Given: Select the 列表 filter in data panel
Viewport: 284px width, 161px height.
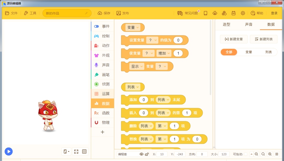Looking at the screenshot, I should pyautogui.click(x=269, y=52).
